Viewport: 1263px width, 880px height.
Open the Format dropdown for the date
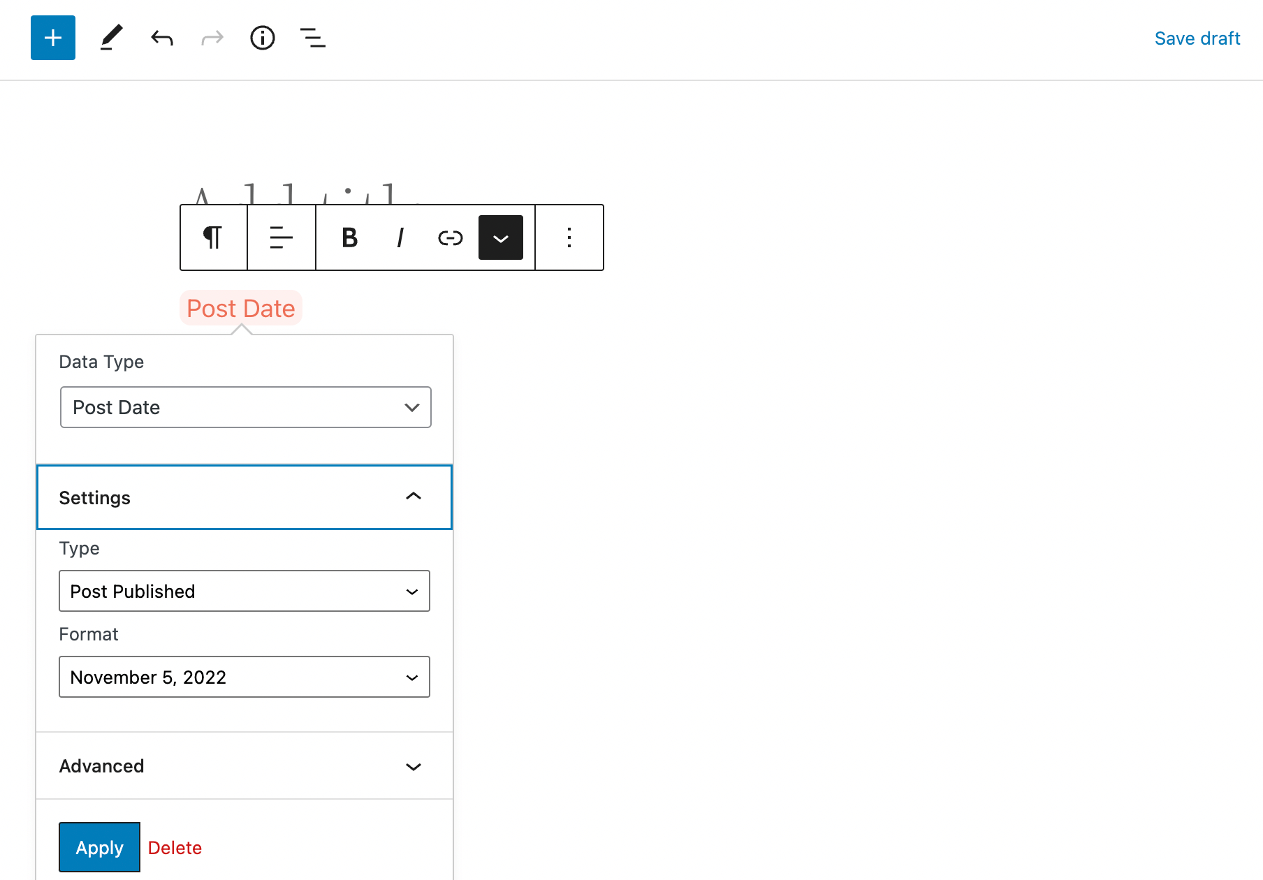pos(244,677)
